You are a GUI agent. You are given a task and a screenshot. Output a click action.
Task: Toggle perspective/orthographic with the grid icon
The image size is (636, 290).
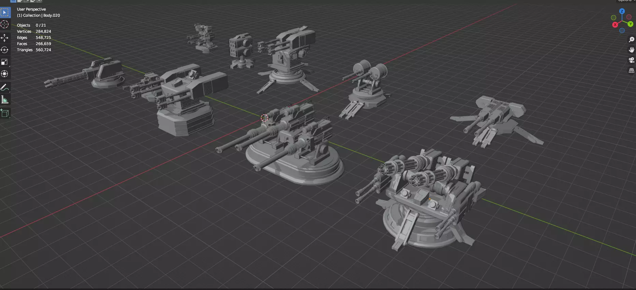tap(632, 71)
